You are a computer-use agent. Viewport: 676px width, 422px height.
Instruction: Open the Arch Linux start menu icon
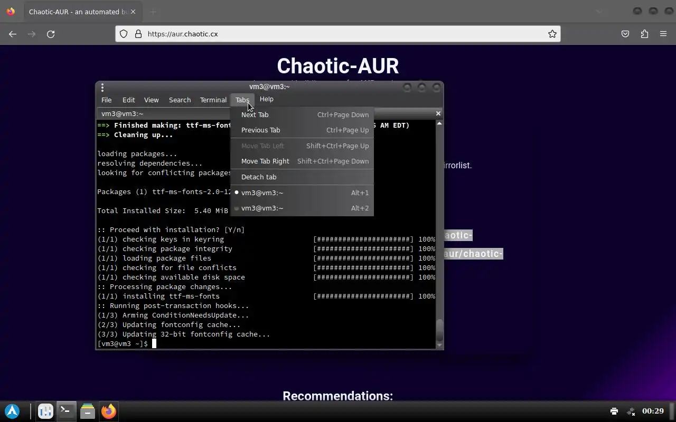(x=12, y=411)
